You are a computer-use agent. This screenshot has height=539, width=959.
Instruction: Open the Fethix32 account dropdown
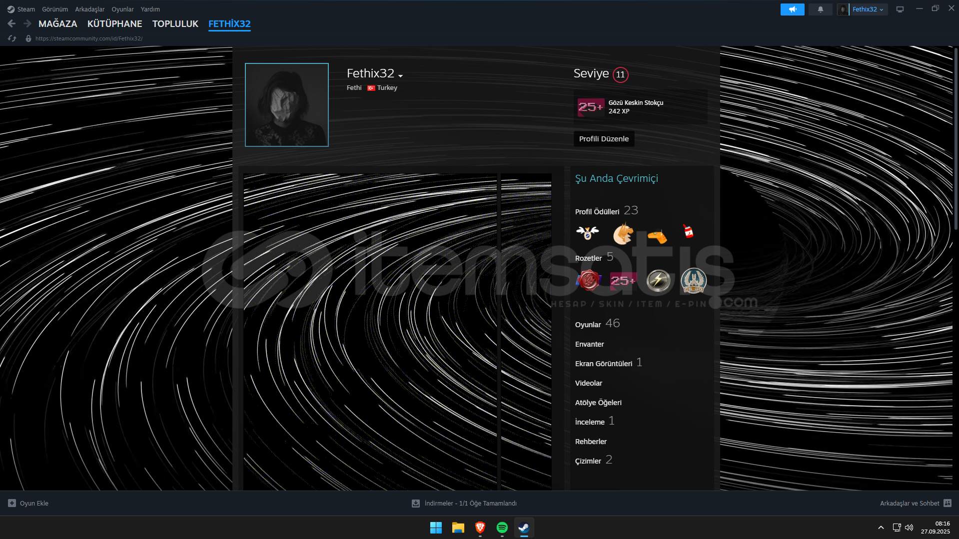(x=868, y=9)
